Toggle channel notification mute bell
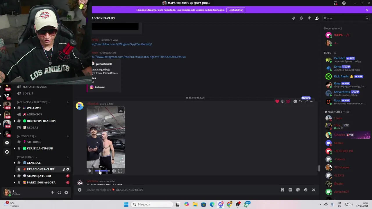 (301, 18)
